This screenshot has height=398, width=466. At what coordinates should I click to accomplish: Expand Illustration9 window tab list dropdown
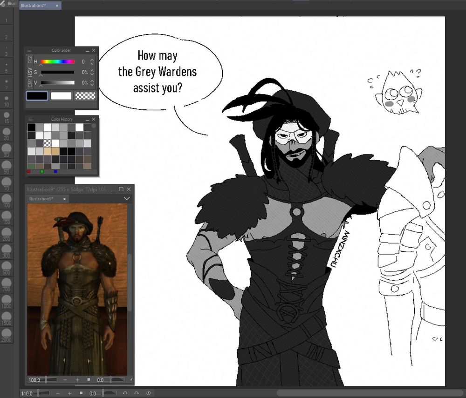click(x=126, y=199)
